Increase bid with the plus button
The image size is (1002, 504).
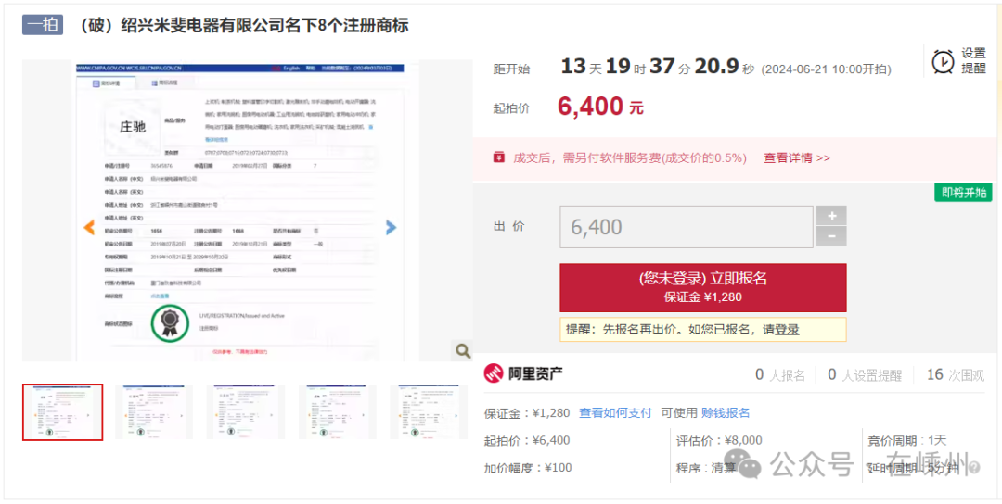(x=830, y=216)
